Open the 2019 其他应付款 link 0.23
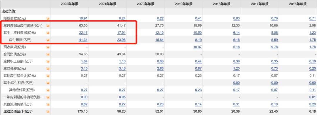 tap(198, 90)
